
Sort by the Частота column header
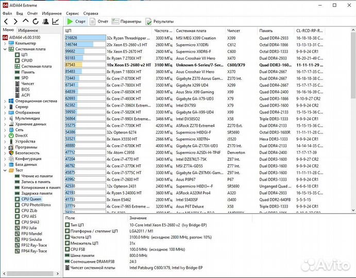click(x=163, y=31)
